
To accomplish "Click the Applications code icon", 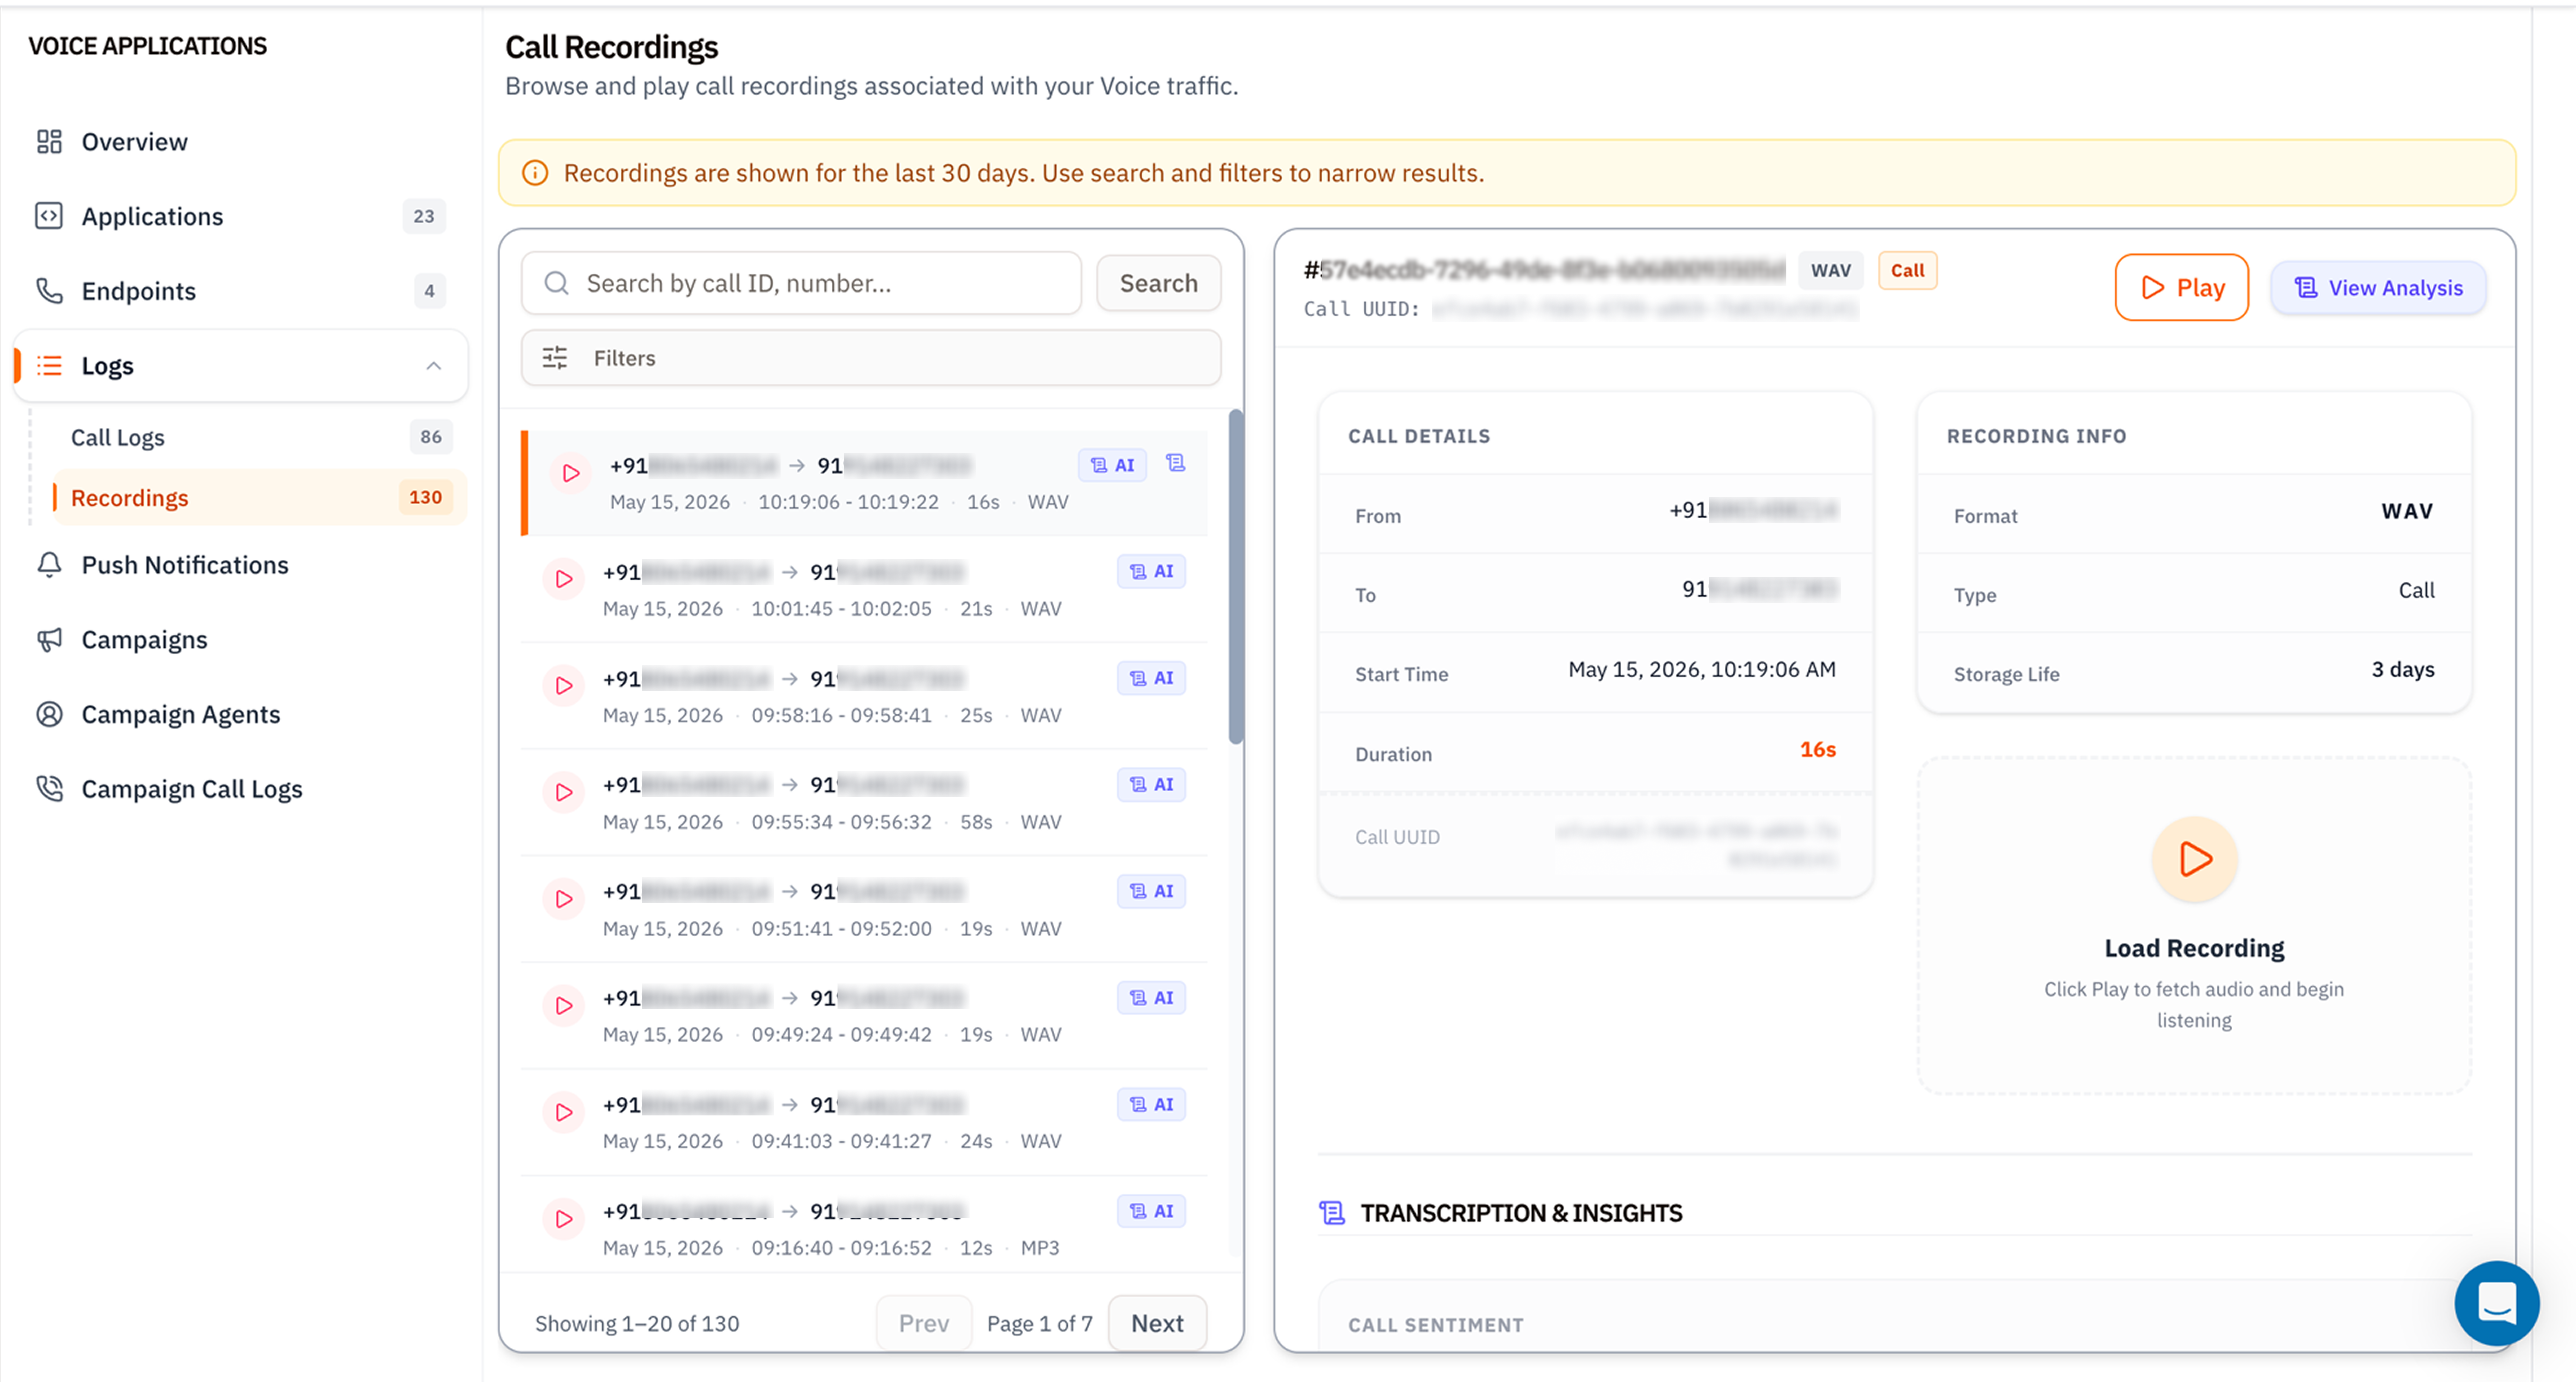I will pos(49,216).
